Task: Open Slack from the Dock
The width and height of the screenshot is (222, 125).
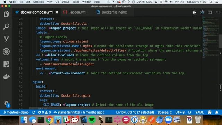Action: tap(66, 120)
